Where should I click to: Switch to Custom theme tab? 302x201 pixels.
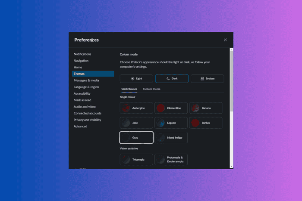[x=151, y=89]
